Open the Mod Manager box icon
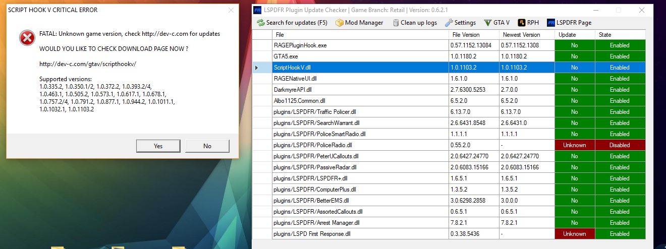 coord(339,23)
